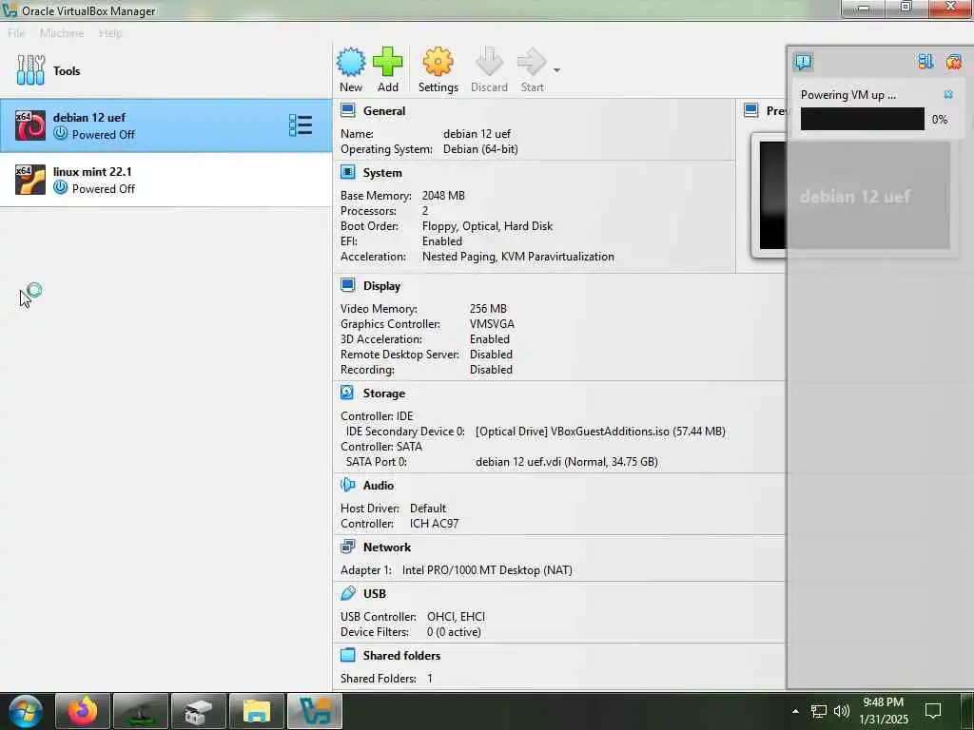Image resolution: width=974 pixels, height=730 pixels.
Task: Open the Storage settings heading link
Action: pyautogui.click(x=384, y=394)
